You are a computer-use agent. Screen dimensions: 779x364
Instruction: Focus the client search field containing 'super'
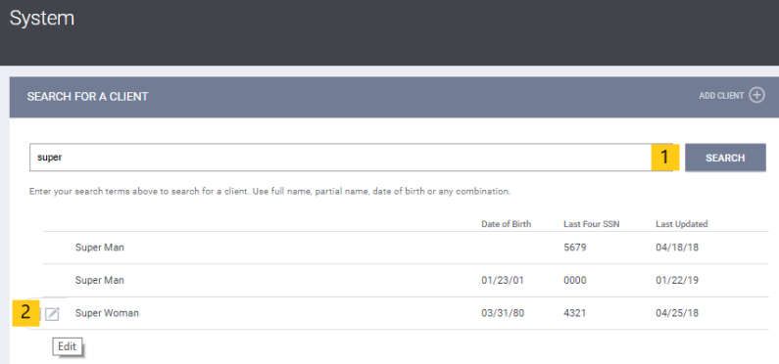pos(341,158)
